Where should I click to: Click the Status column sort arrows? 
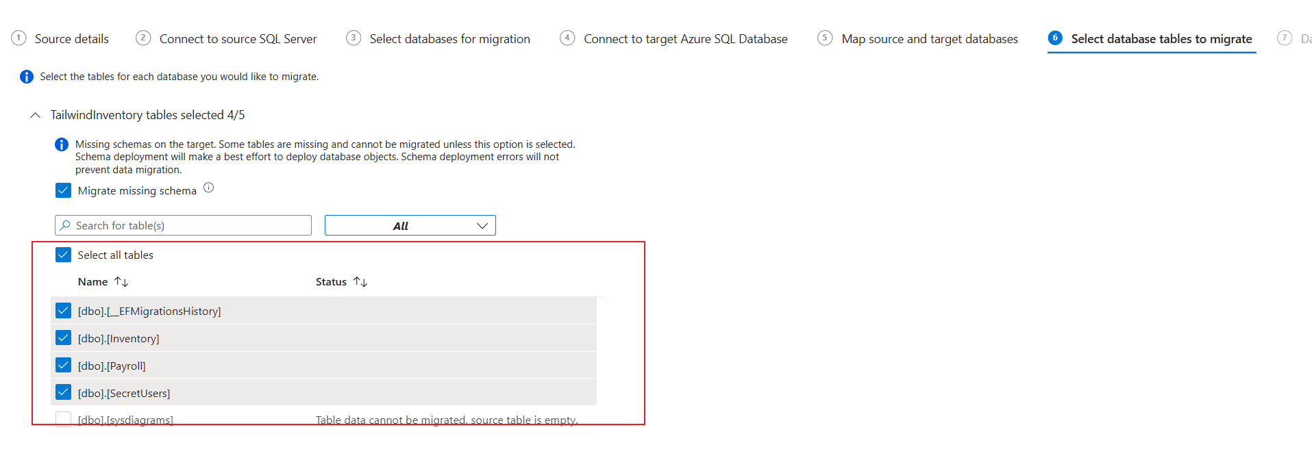coord(360,282)
